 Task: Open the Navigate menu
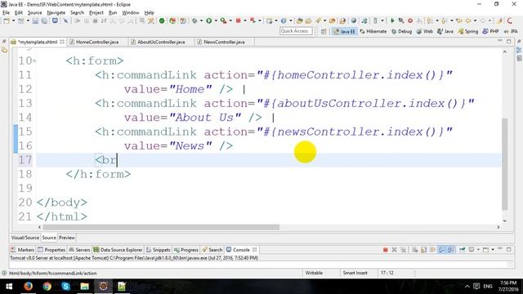[x=56, y=13]
